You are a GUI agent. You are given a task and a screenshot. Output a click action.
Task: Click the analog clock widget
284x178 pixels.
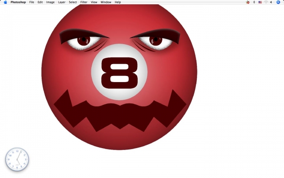coord(17,159)
